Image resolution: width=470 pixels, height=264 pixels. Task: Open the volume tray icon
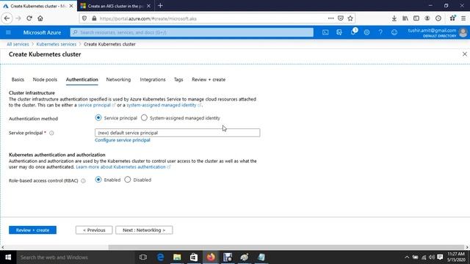click(432, 257)
